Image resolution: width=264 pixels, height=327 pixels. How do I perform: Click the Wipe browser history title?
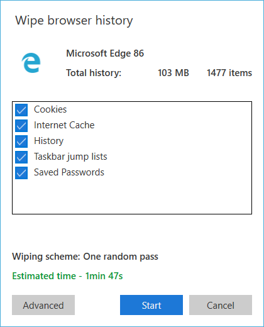click(74, 21)
